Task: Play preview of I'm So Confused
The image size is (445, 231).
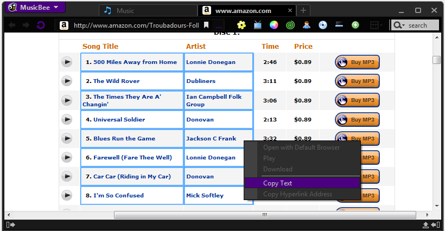Action: pyautogui.click(x=67, y=195)
